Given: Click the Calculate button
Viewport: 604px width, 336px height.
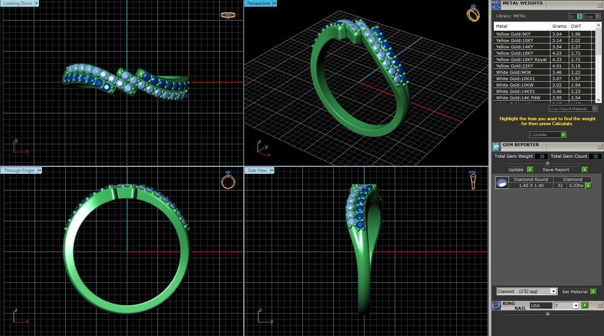Looking at the screenshot, I should (x=547, y=135).
